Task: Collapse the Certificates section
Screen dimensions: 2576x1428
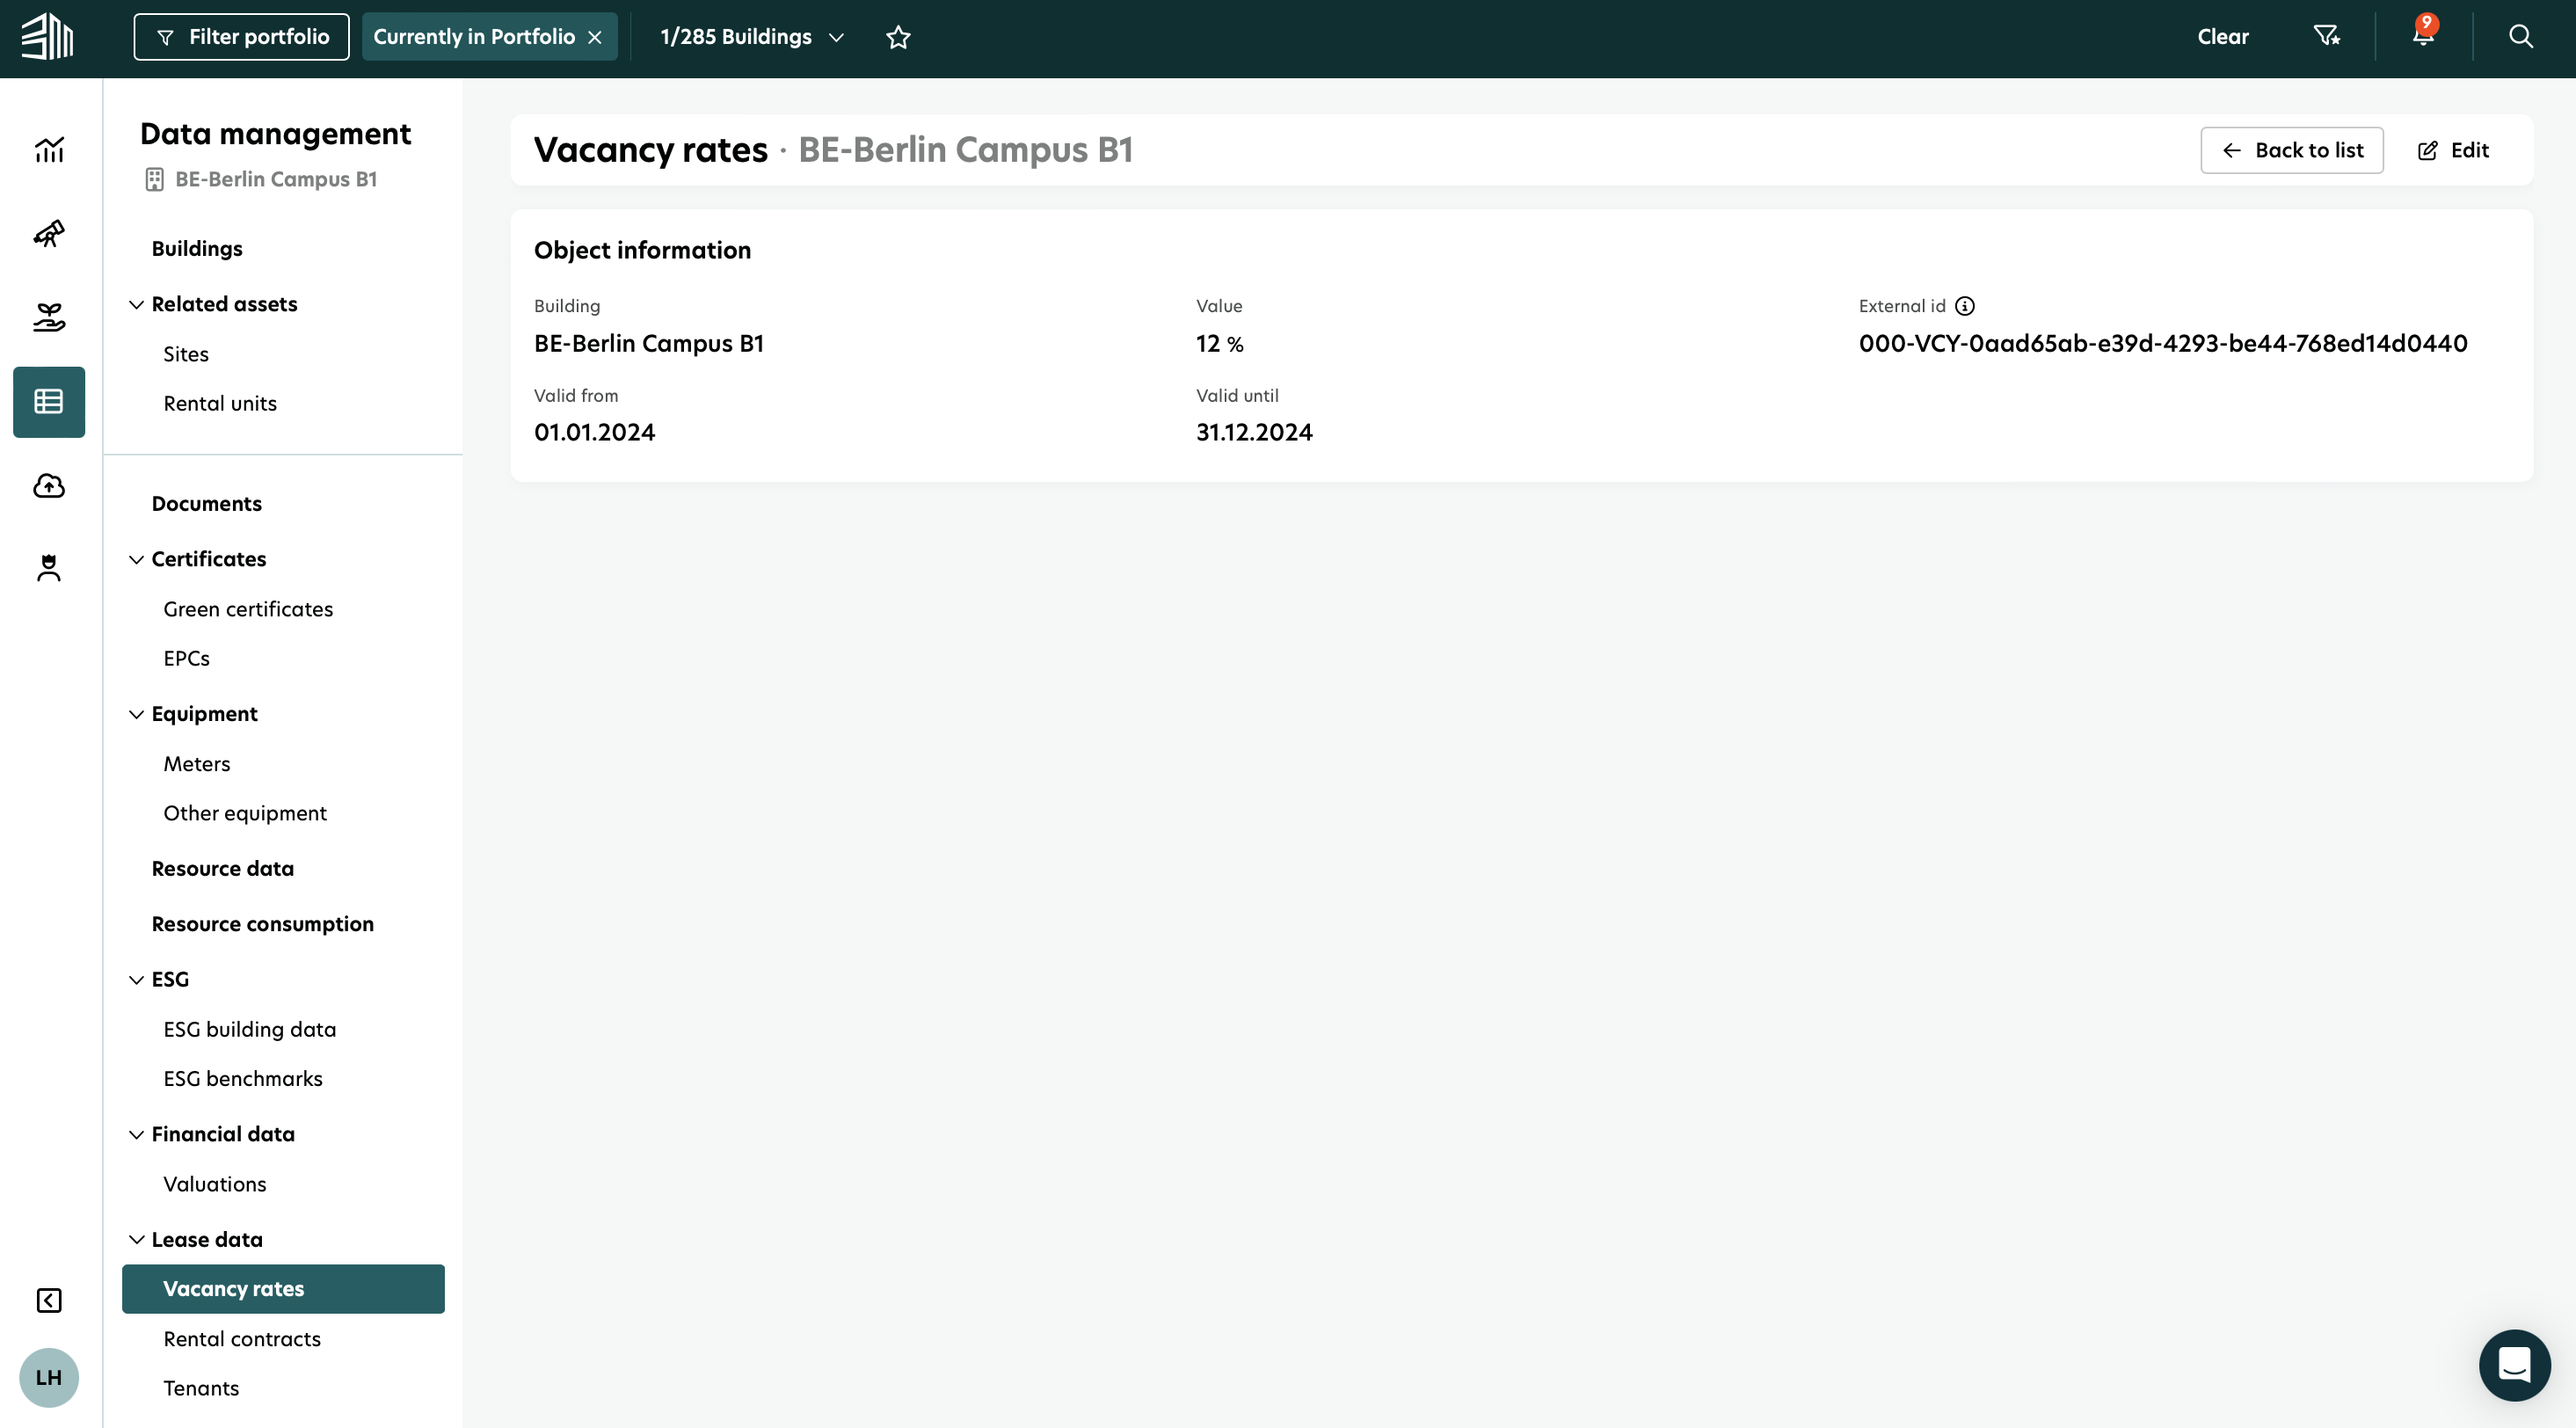Action: pos(137,559)
